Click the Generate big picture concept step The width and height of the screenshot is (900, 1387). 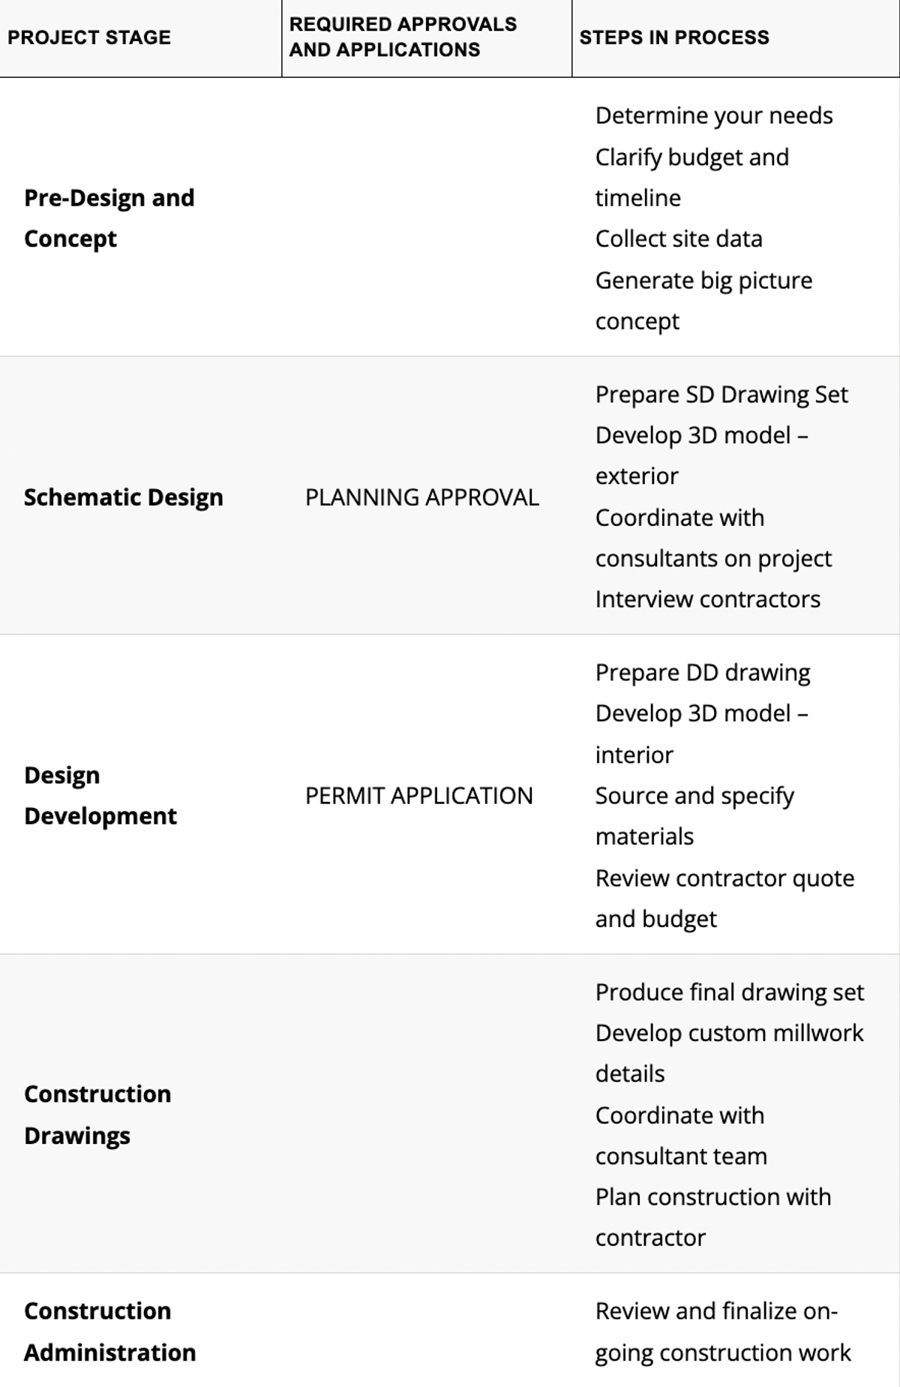click(704, 301)
